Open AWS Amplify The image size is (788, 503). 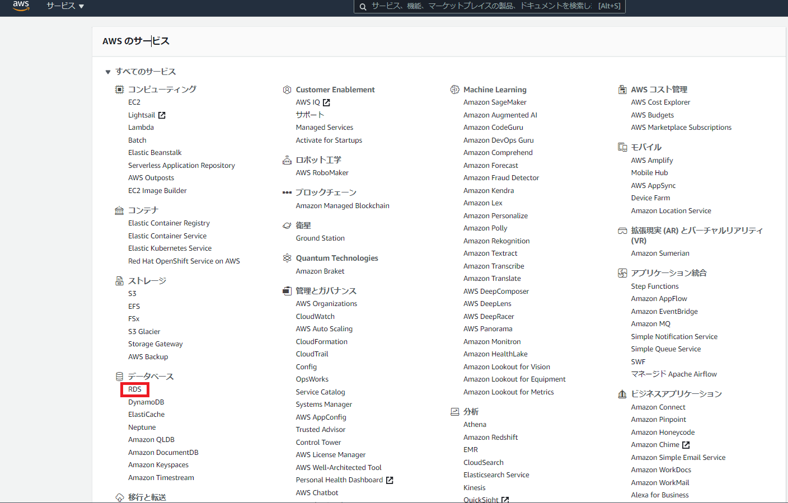652,161
